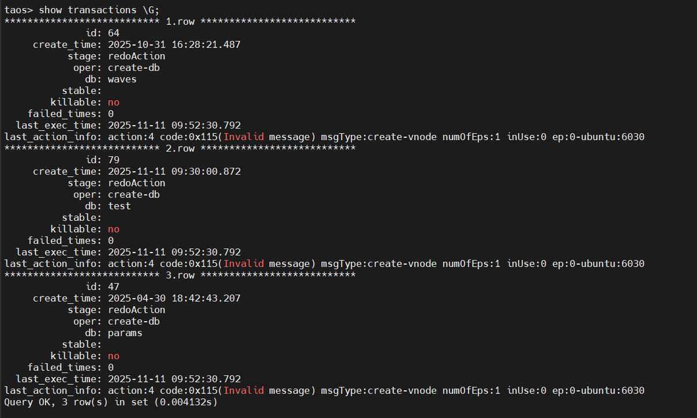Viewport: 697px width, 418px height.
Task: Click the "2.row" separator header
Action: click(x=179, y=148)
